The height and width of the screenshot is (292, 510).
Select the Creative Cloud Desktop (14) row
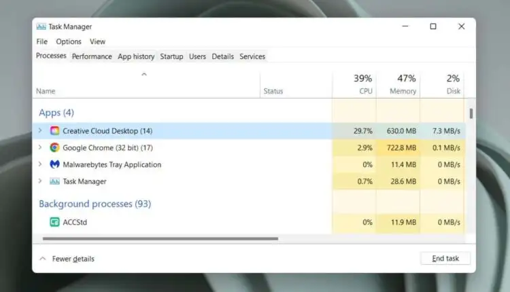[x=249, y=131]
